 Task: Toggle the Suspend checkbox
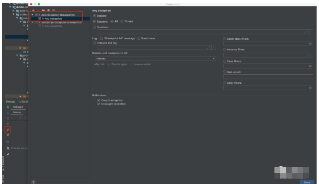pyautogui.click(x=94, y=22)
